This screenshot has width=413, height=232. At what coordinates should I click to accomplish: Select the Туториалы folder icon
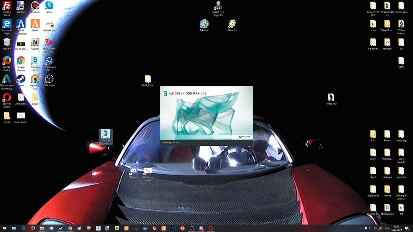331,99
